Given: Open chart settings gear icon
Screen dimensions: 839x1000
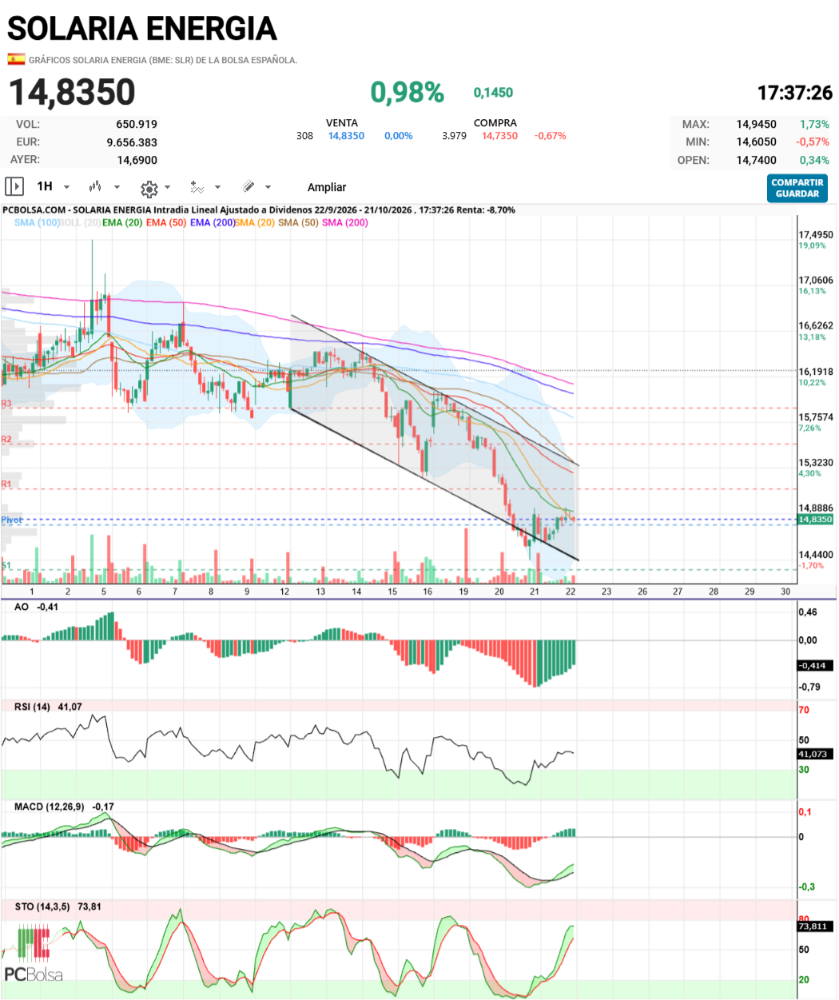Looking at the screenshot, I should click(x=149, y=189).
